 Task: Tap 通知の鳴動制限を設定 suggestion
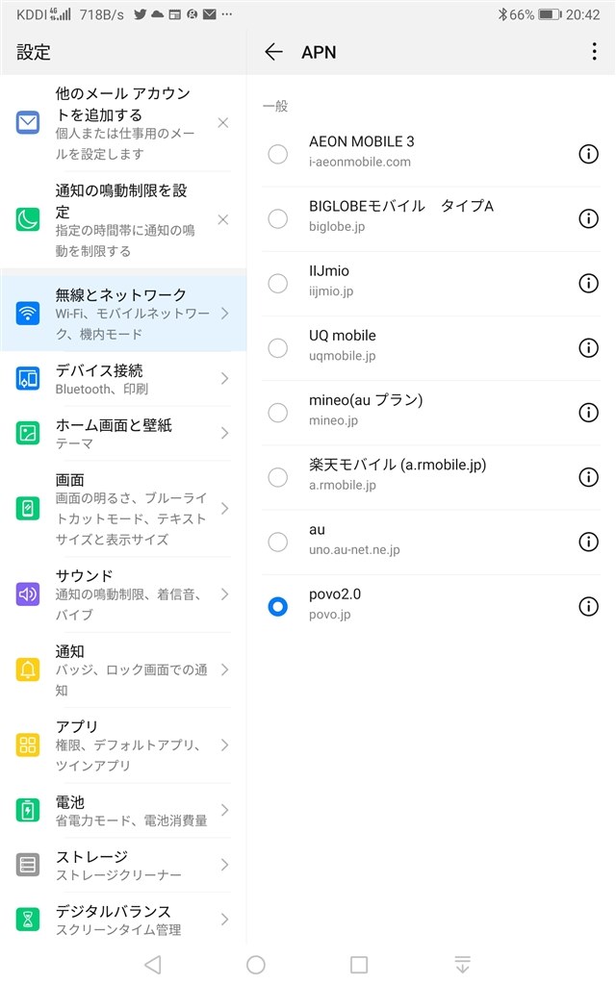point(123,219)
